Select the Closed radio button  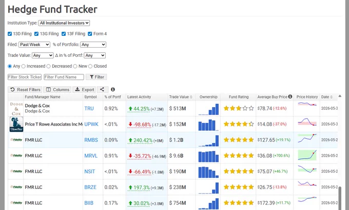point(90,66)
